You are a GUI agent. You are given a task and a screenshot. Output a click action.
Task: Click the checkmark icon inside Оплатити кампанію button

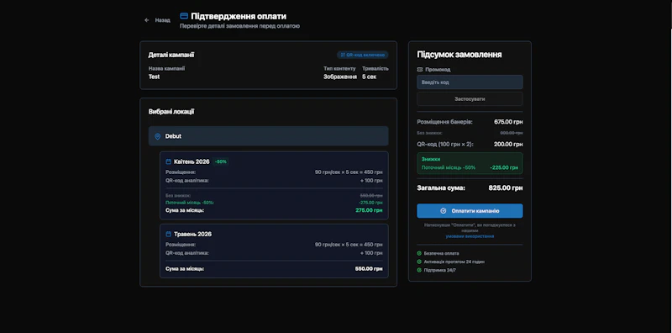click(444, 211)
